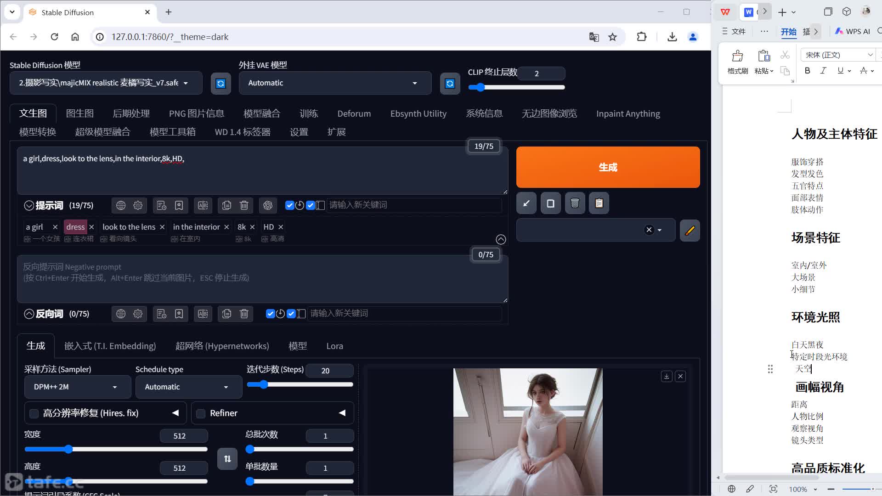
Task: Click Italic button in WPS ribbon
Action: pos(823,70)
